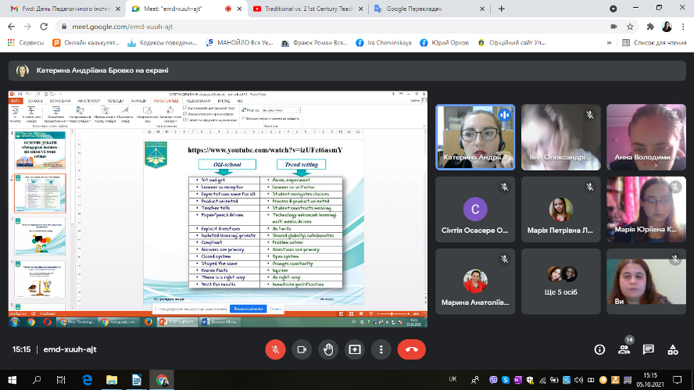Toggle the camera on or off
Viewport: 694px width, 390px height.
302,349
